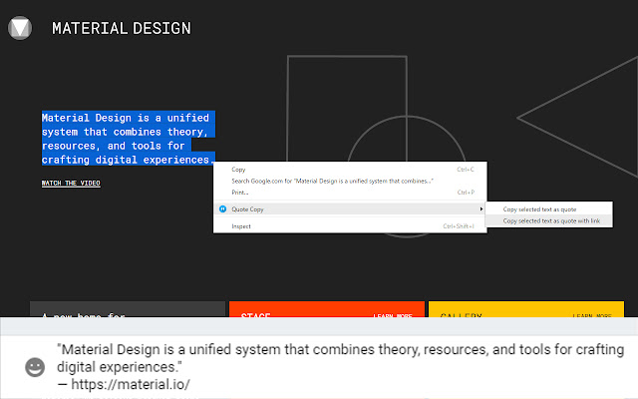
Task: Open the yellow GALLERY card
Action: pos(526,309)
